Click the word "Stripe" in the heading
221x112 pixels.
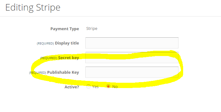pos(48,7)
